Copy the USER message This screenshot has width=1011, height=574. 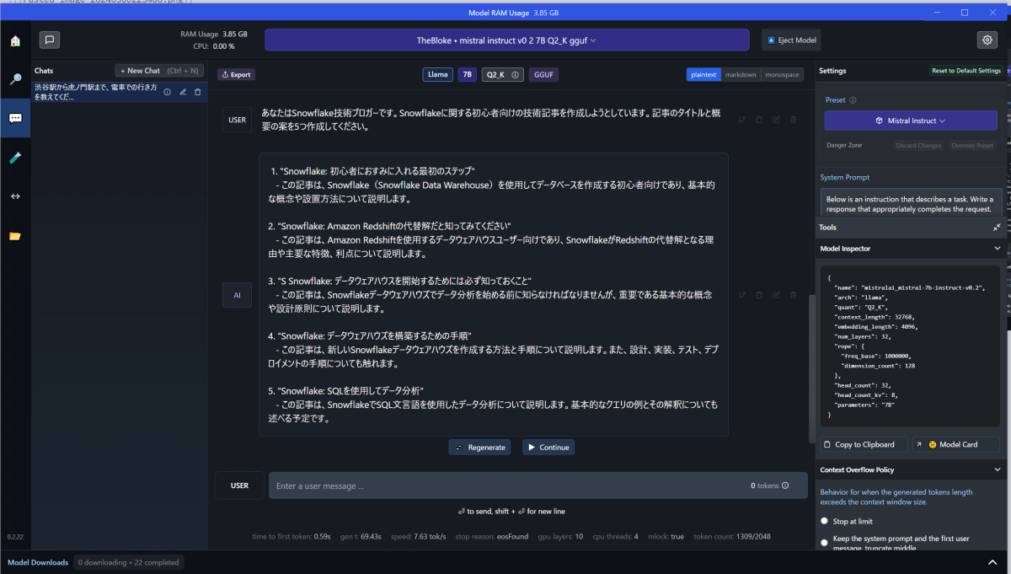(x=759, y=120)
